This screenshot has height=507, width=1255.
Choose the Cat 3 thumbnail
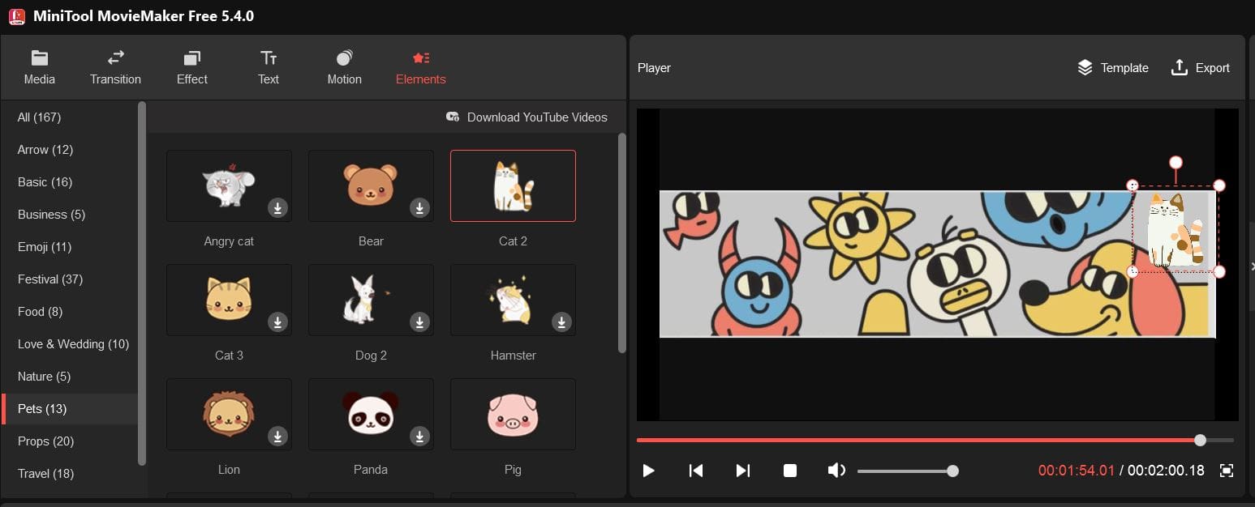tap(229, 300)
